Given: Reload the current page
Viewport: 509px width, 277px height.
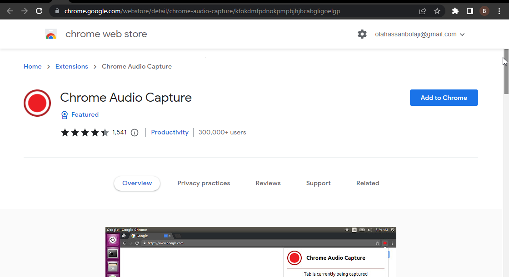Looking at the screenshot, I should [39, 11].
